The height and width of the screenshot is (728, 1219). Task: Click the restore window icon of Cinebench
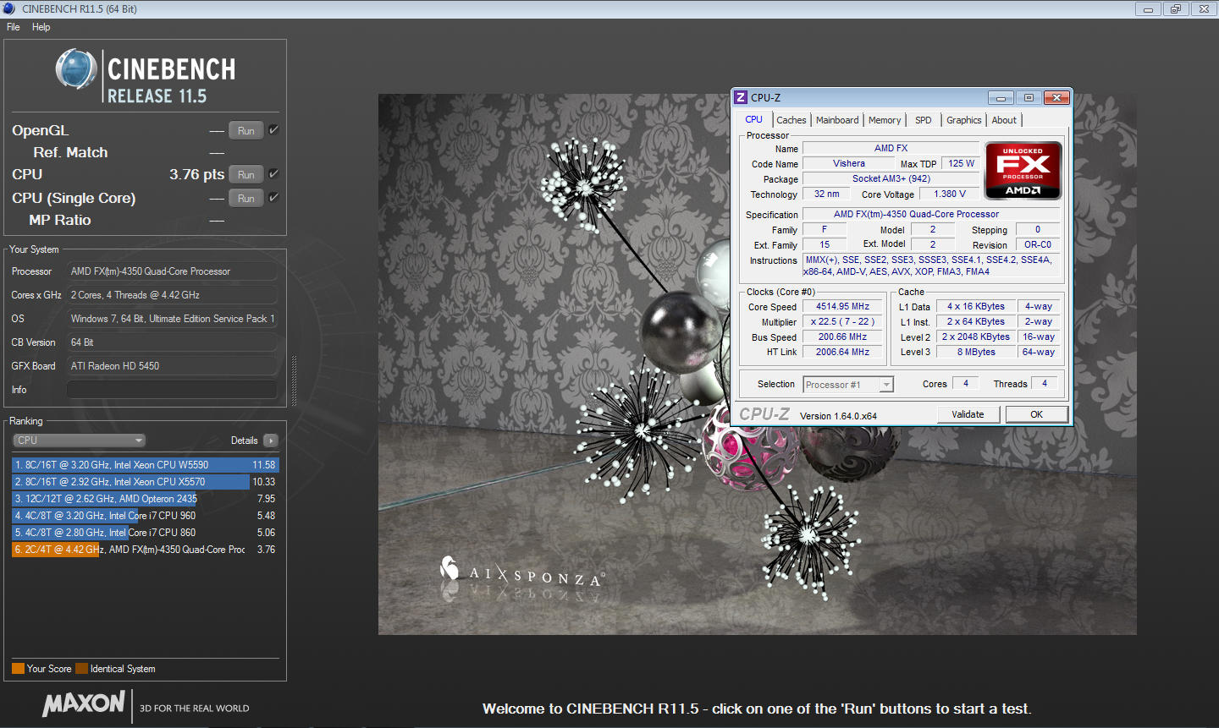tap(1175, 9)
